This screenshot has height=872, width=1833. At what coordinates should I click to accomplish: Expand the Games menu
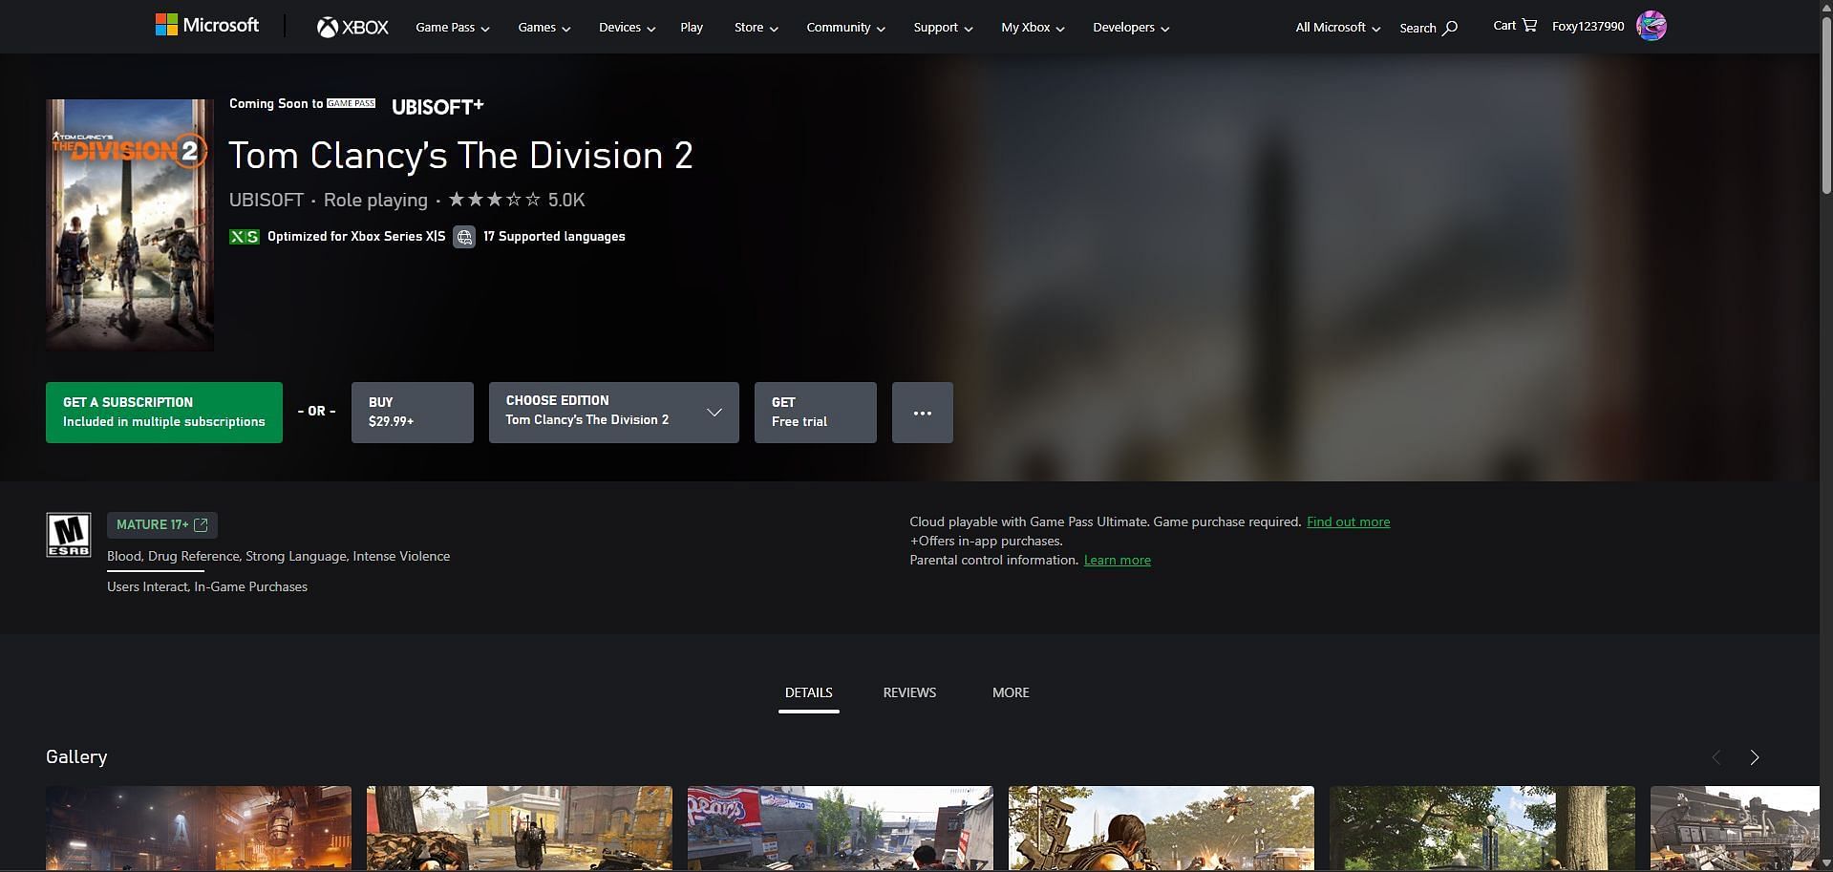[544, 28]
